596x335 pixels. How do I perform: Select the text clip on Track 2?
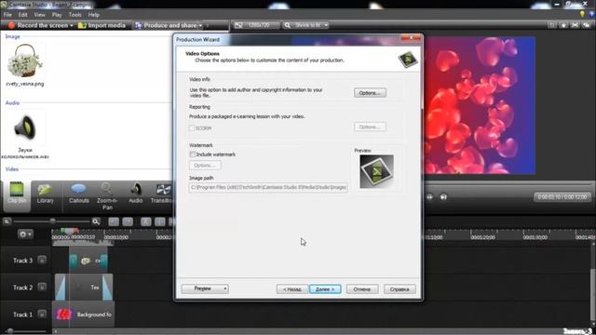click(x=84, y=288)
